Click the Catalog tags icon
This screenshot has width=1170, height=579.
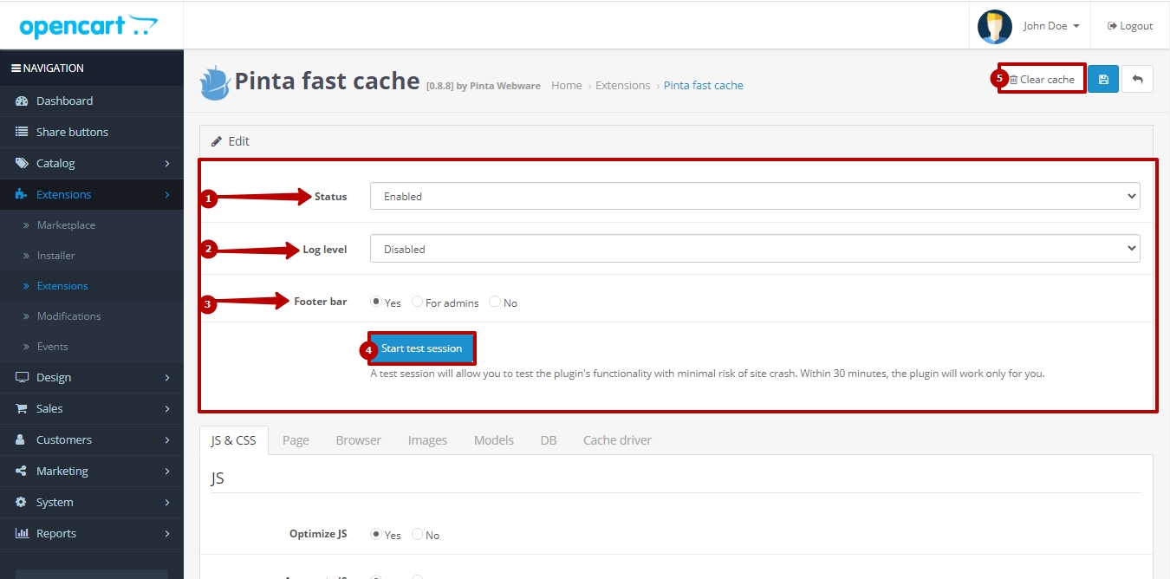pyautogui.click(x=22, y=163)
